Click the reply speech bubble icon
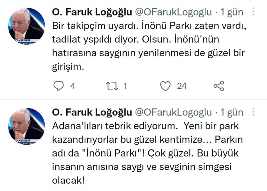 (59, 86)
